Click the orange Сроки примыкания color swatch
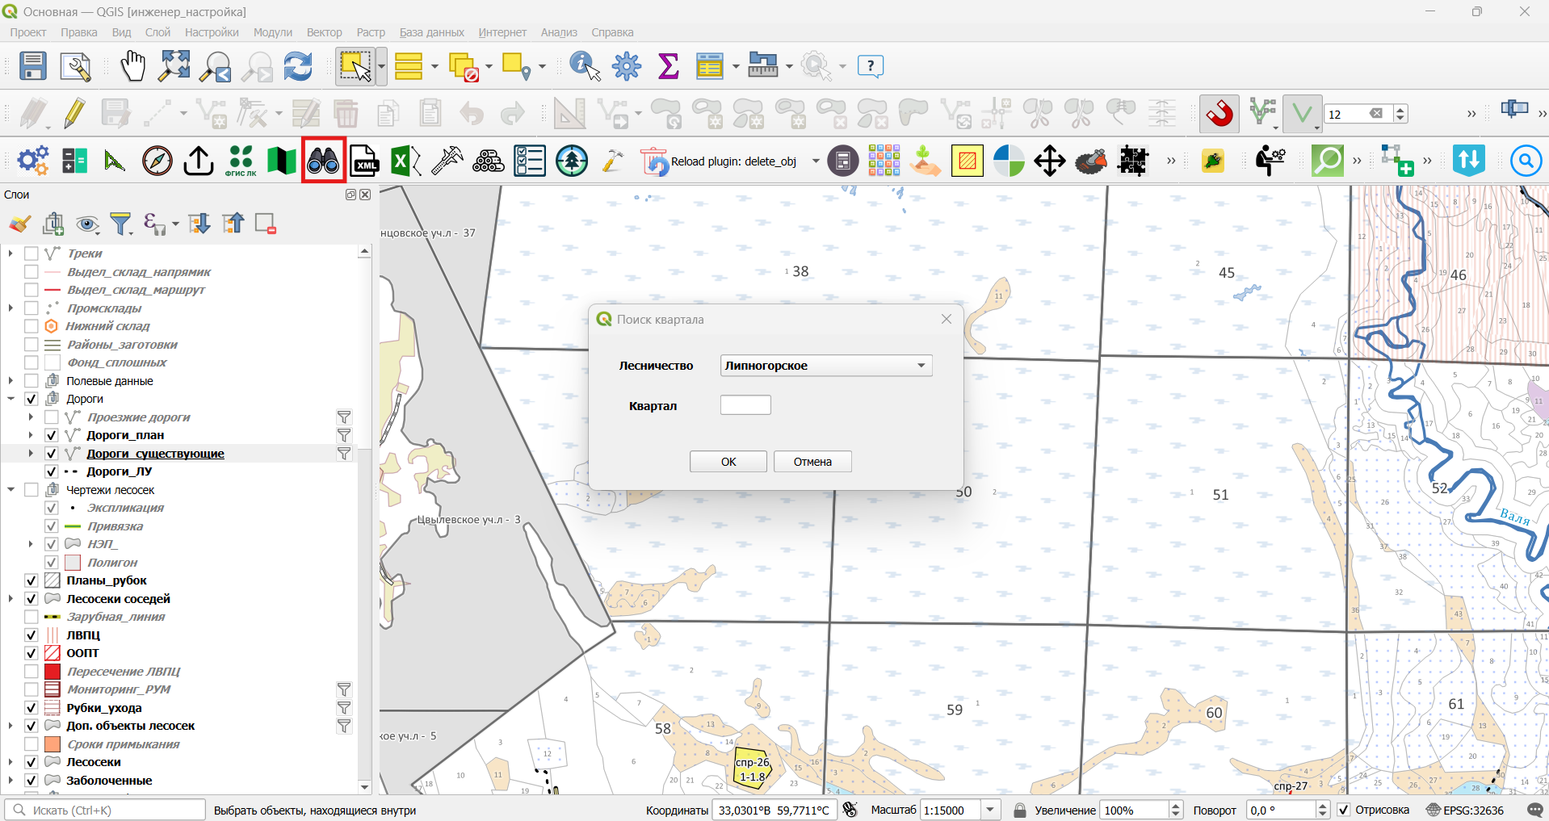The image size is (1549, 821). point(52,744)
